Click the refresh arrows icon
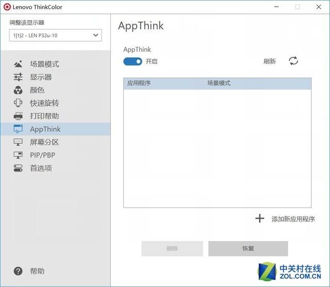 [293, 61]
